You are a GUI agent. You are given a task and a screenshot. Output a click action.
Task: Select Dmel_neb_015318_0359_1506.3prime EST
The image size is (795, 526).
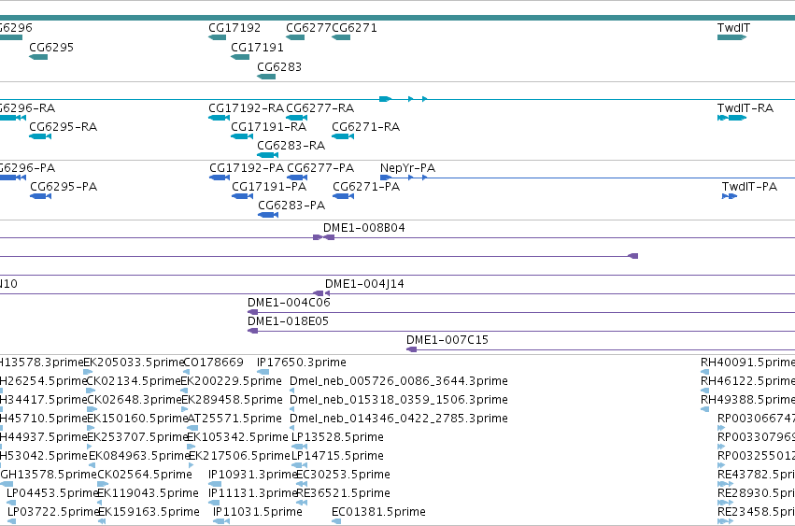pyautogui.click(x=399, y=400)
